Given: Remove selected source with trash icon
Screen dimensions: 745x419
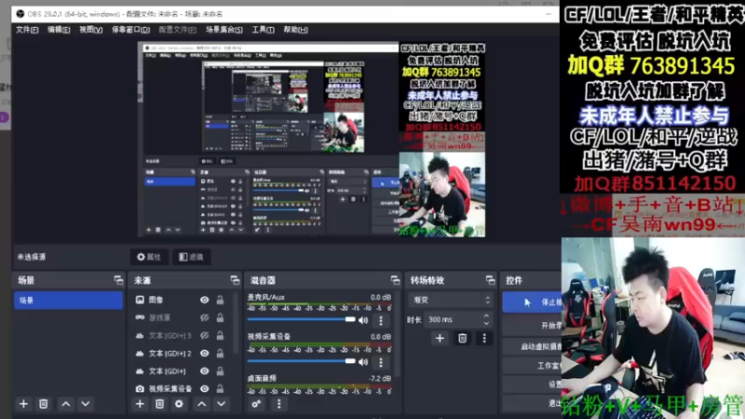Looking at the screenshot, I should (x=159, y=404).
